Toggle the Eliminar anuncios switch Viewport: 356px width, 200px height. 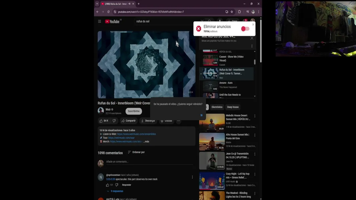coord(245,29)
